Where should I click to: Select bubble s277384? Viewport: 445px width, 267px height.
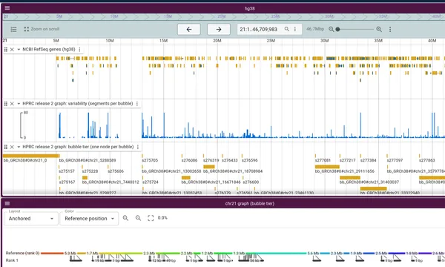pos(369,160)
